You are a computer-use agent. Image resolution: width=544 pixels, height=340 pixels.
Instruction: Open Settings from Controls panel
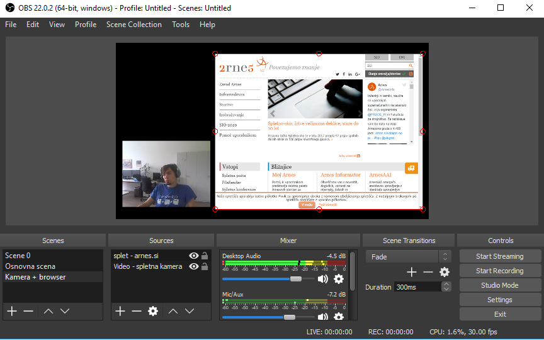[x=499, y=300]
